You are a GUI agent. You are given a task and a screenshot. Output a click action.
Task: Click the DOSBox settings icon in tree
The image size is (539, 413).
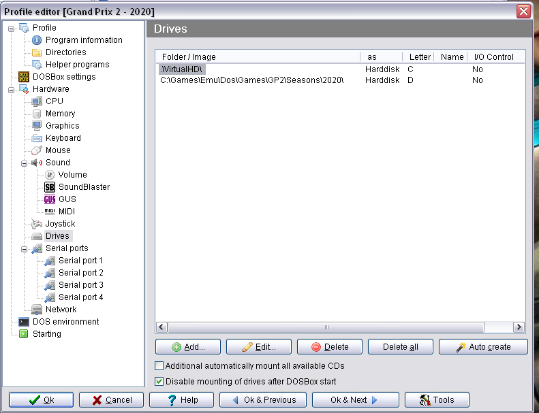point(24,77)
